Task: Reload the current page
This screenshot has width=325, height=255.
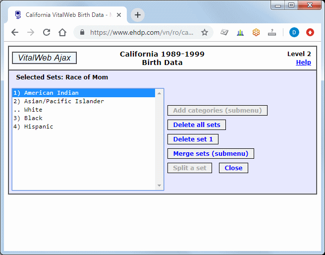Action: (x=47, y=32)
